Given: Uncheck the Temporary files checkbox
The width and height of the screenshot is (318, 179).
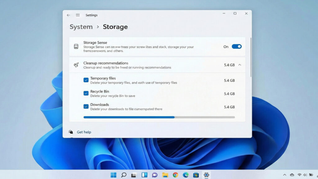Looking at the screenshot, I should 86,80.
